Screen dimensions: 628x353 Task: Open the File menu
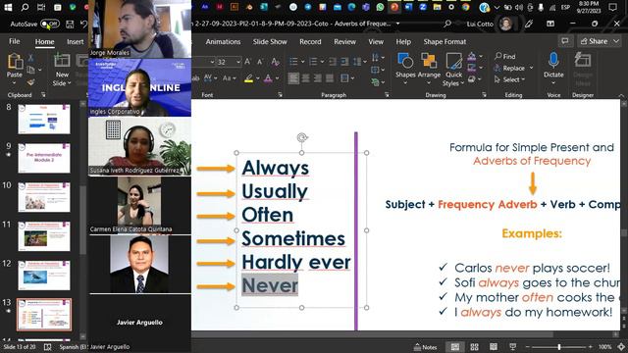click(x=15, y=41)
